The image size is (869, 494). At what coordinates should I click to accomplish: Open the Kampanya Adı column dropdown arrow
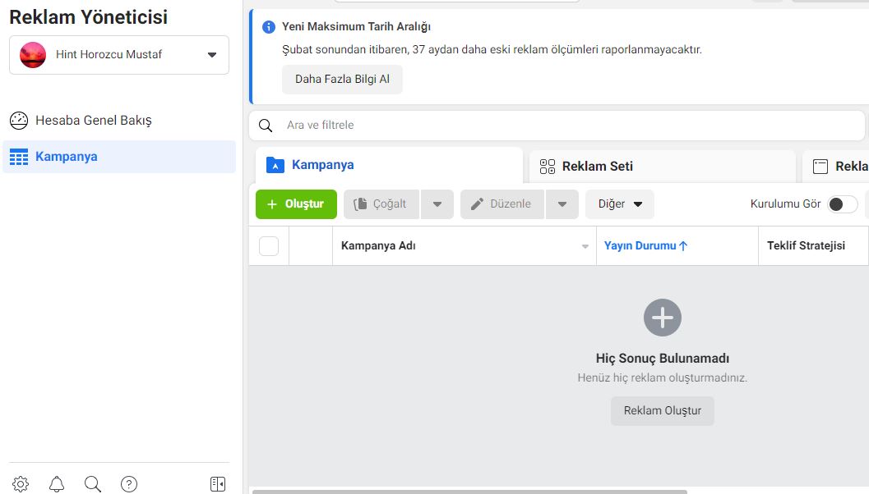click(585, 247)
